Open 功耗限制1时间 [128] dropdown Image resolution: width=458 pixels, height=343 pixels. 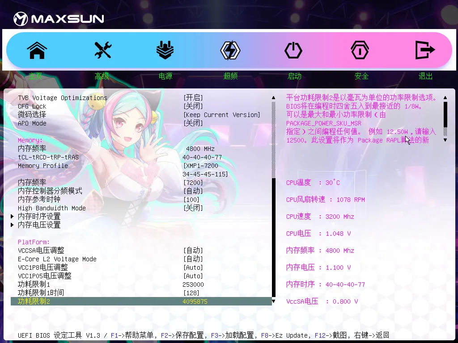click(191, 293)
